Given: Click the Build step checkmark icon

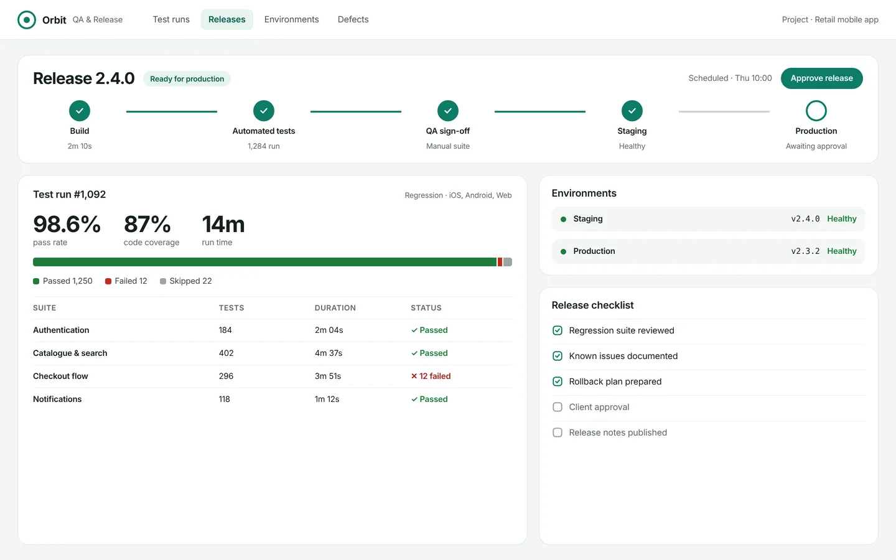Looking at the screenshot, I should coord(80,111).
